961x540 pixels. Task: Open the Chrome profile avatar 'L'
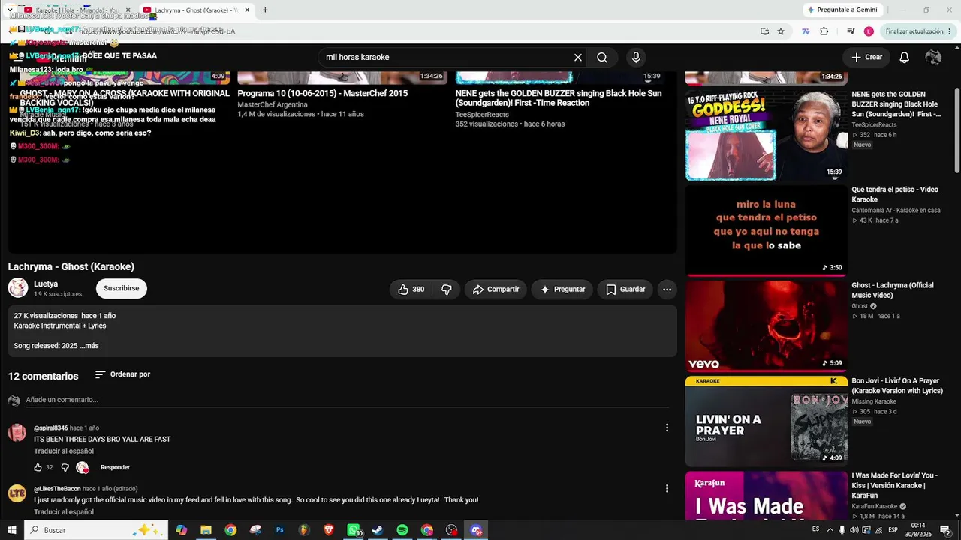(x=869, y=31)
